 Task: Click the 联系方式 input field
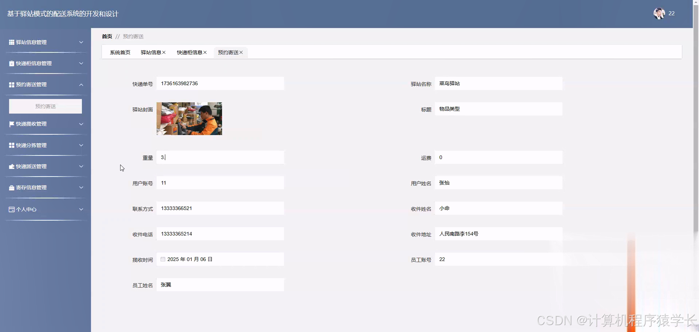(220, 208)
